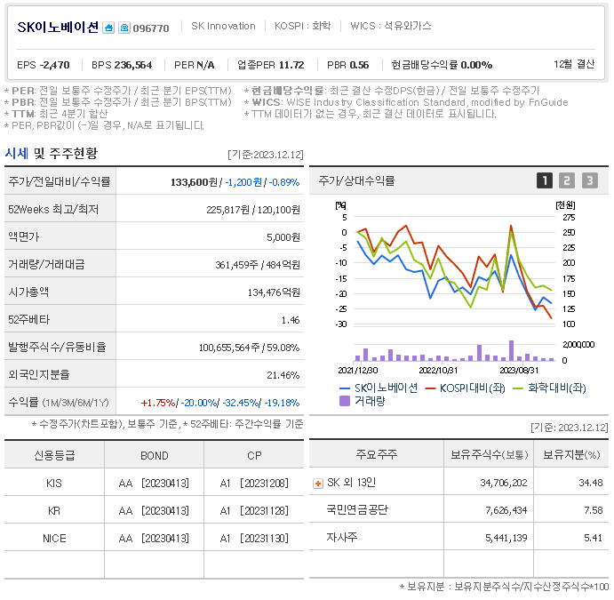Switch to chart tab 2

[567, 180]
